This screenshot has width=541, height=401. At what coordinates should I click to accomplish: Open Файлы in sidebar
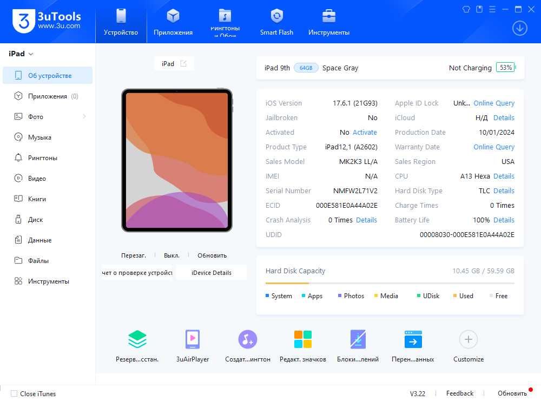point(48,260)
